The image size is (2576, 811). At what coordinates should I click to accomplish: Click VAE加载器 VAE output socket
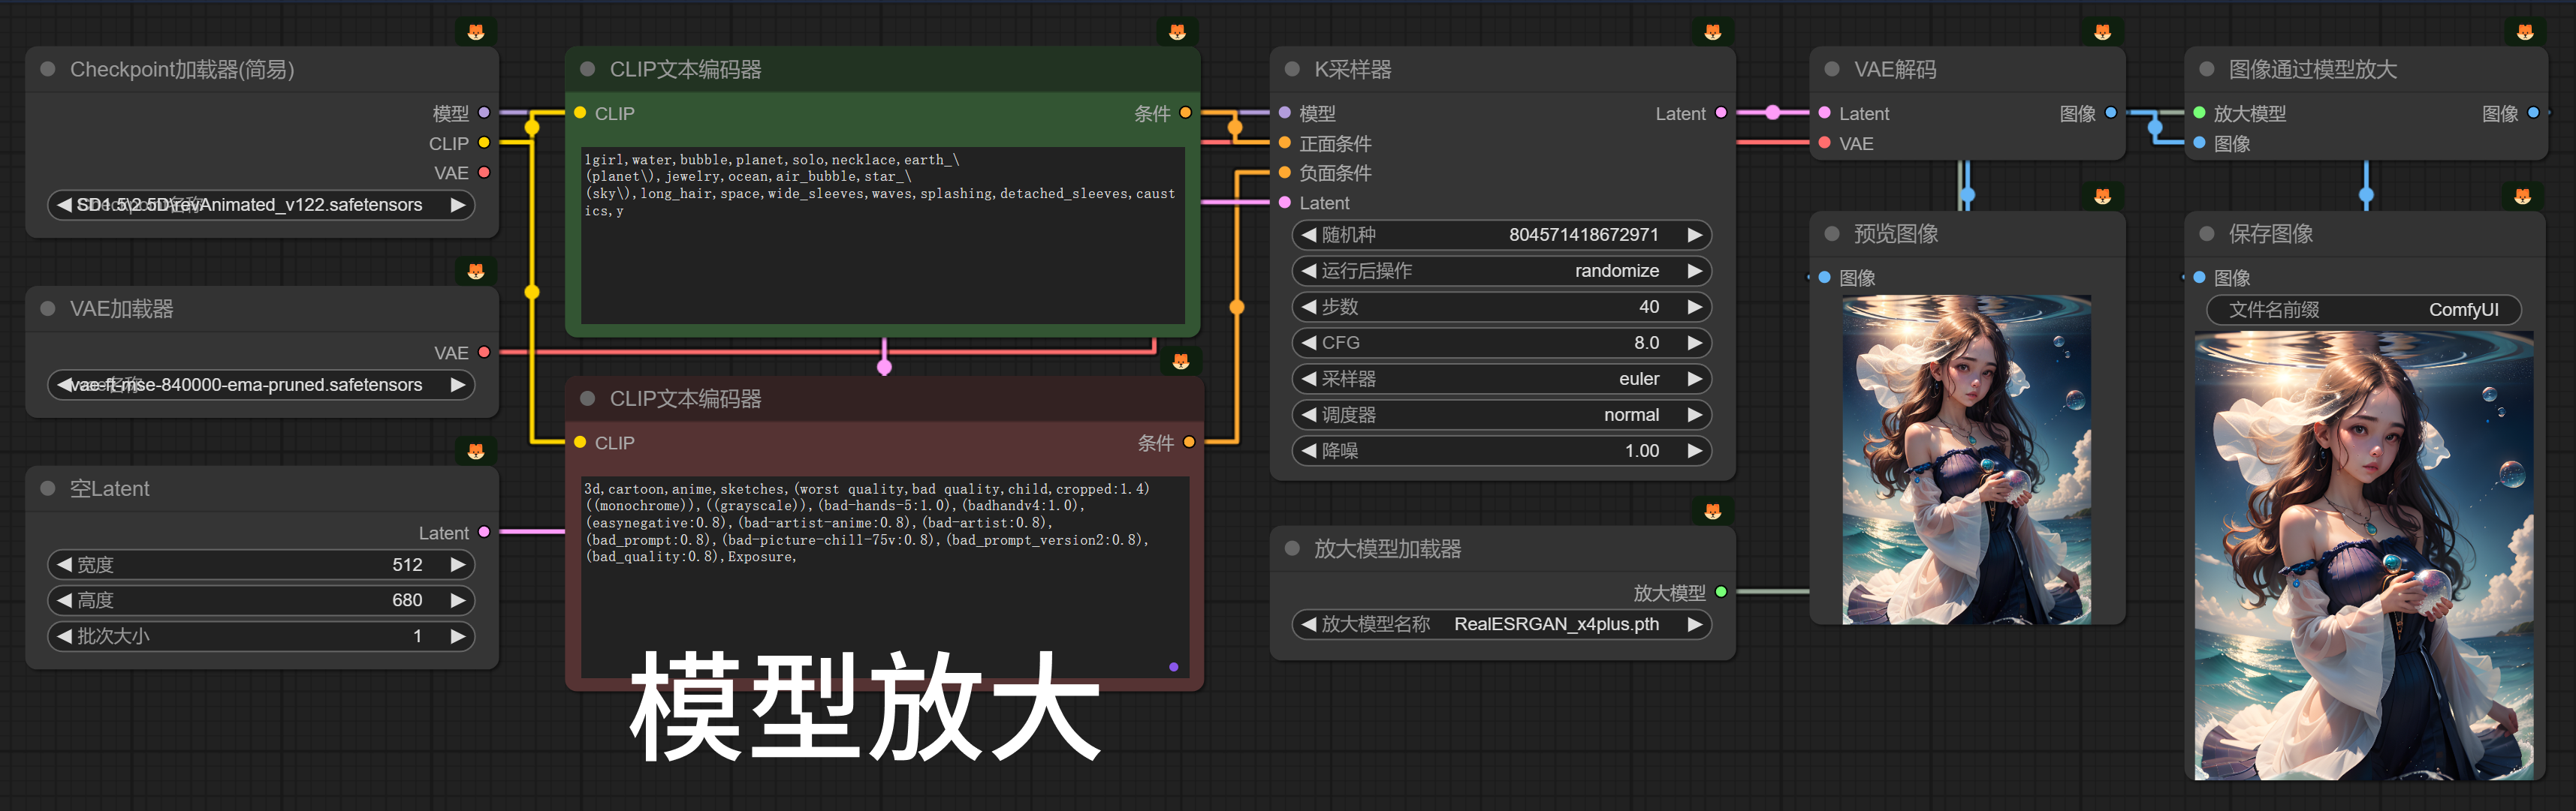(x=484, y=353)
